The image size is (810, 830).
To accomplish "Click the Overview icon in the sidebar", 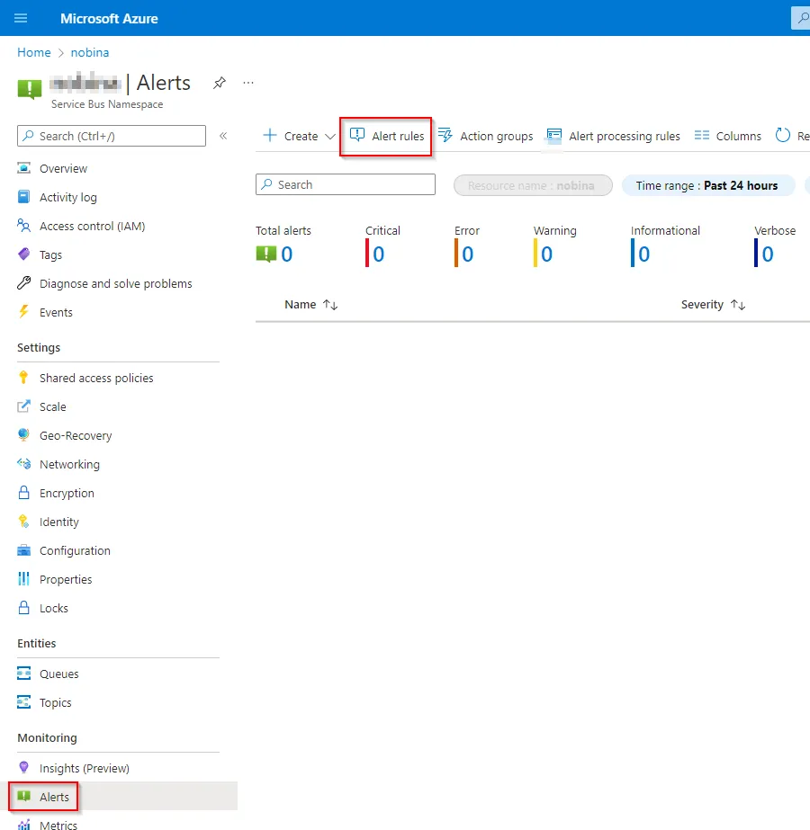I will pyautogui.click(x=23, y=168).
